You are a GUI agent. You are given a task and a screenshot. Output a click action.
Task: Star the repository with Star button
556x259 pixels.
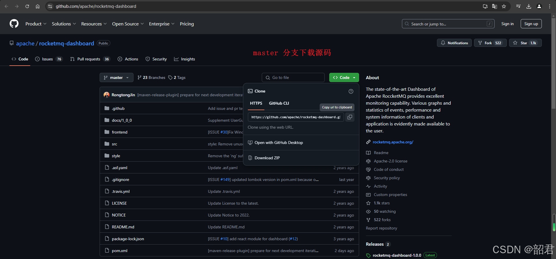[525, 43]
